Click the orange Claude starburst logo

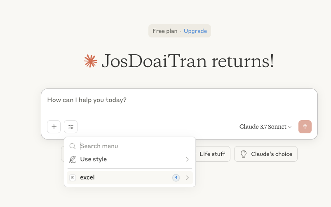point(90,61)
